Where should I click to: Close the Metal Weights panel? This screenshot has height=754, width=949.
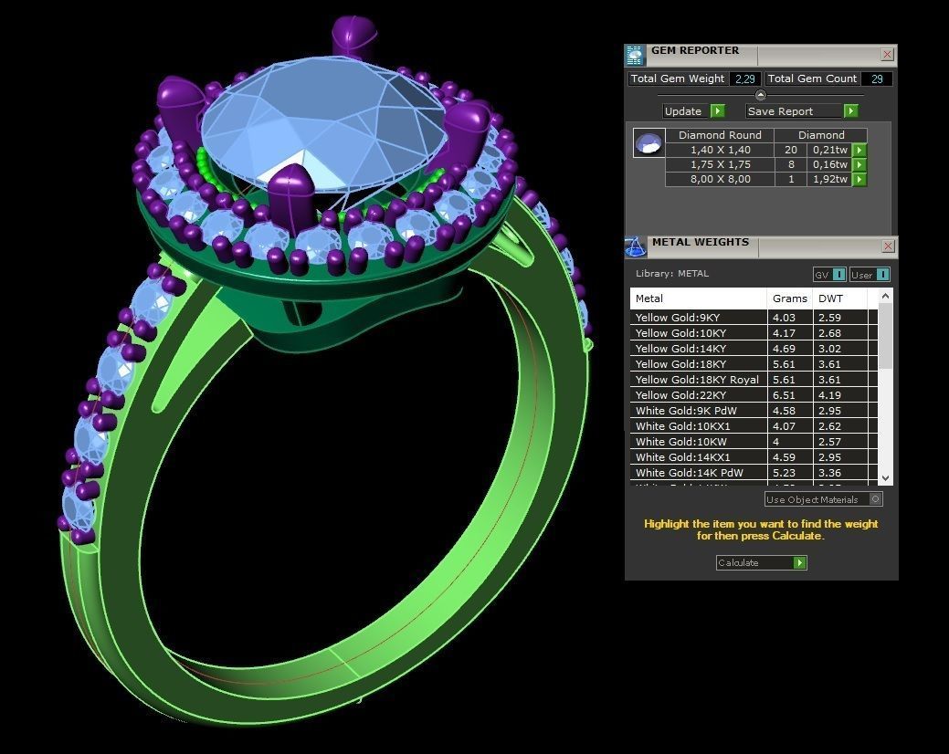coord(888,246)
